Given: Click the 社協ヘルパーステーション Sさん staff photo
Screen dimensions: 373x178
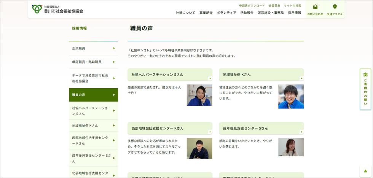Looking at the screenshot, I should pos(199,95).
